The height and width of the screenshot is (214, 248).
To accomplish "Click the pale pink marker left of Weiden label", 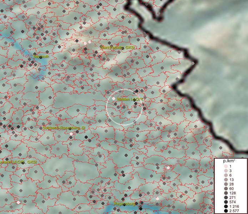I will 113,98.
